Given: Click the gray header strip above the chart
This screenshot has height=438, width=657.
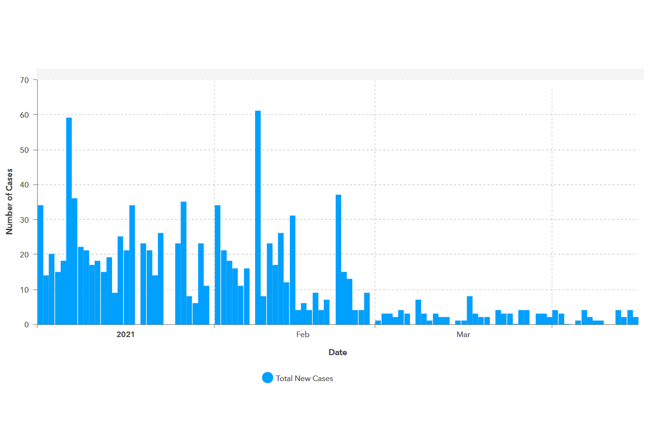Looking at the screenshot, I should (x=340, y=74).
